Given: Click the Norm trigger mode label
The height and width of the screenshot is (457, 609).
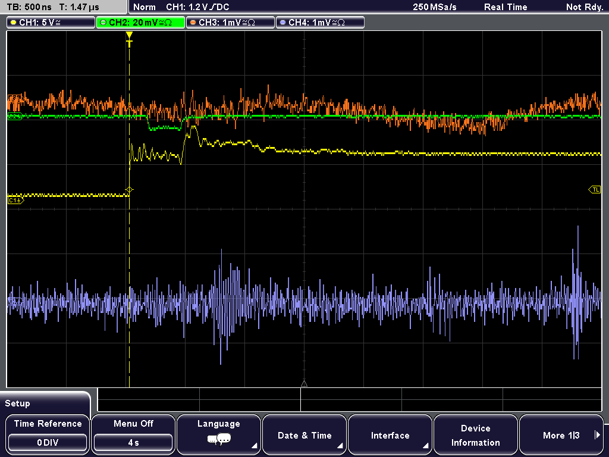Looking at the screenshot, I should coord(145,7).
